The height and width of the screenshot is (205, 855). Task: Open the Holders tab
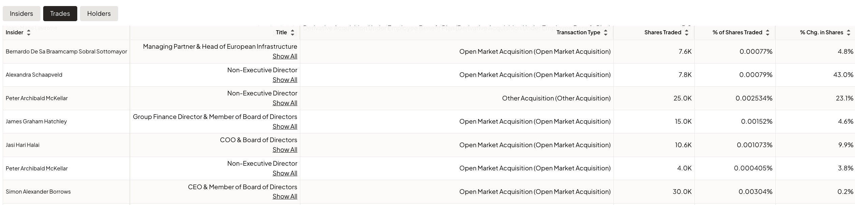tap(99, 13)
